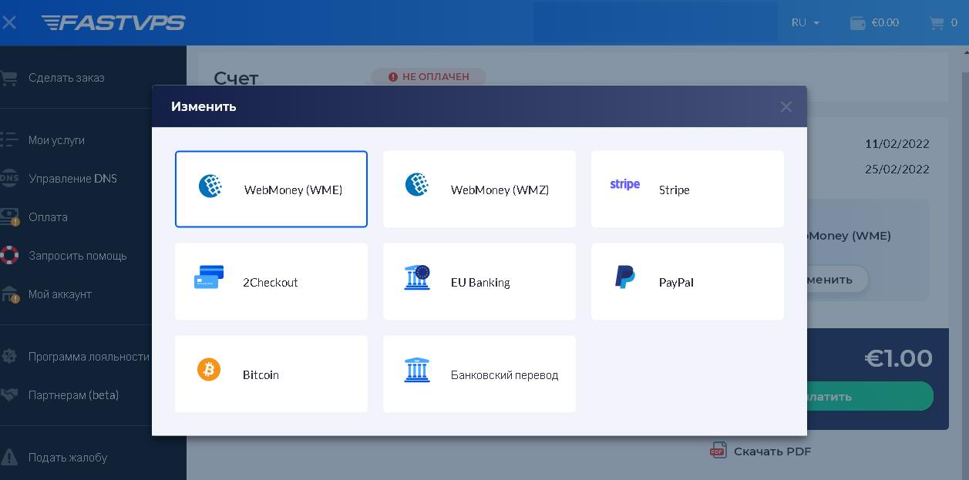Select WebMoney (WME) payment option
Screen dimensions: 969x480
[x=271, y=189]
